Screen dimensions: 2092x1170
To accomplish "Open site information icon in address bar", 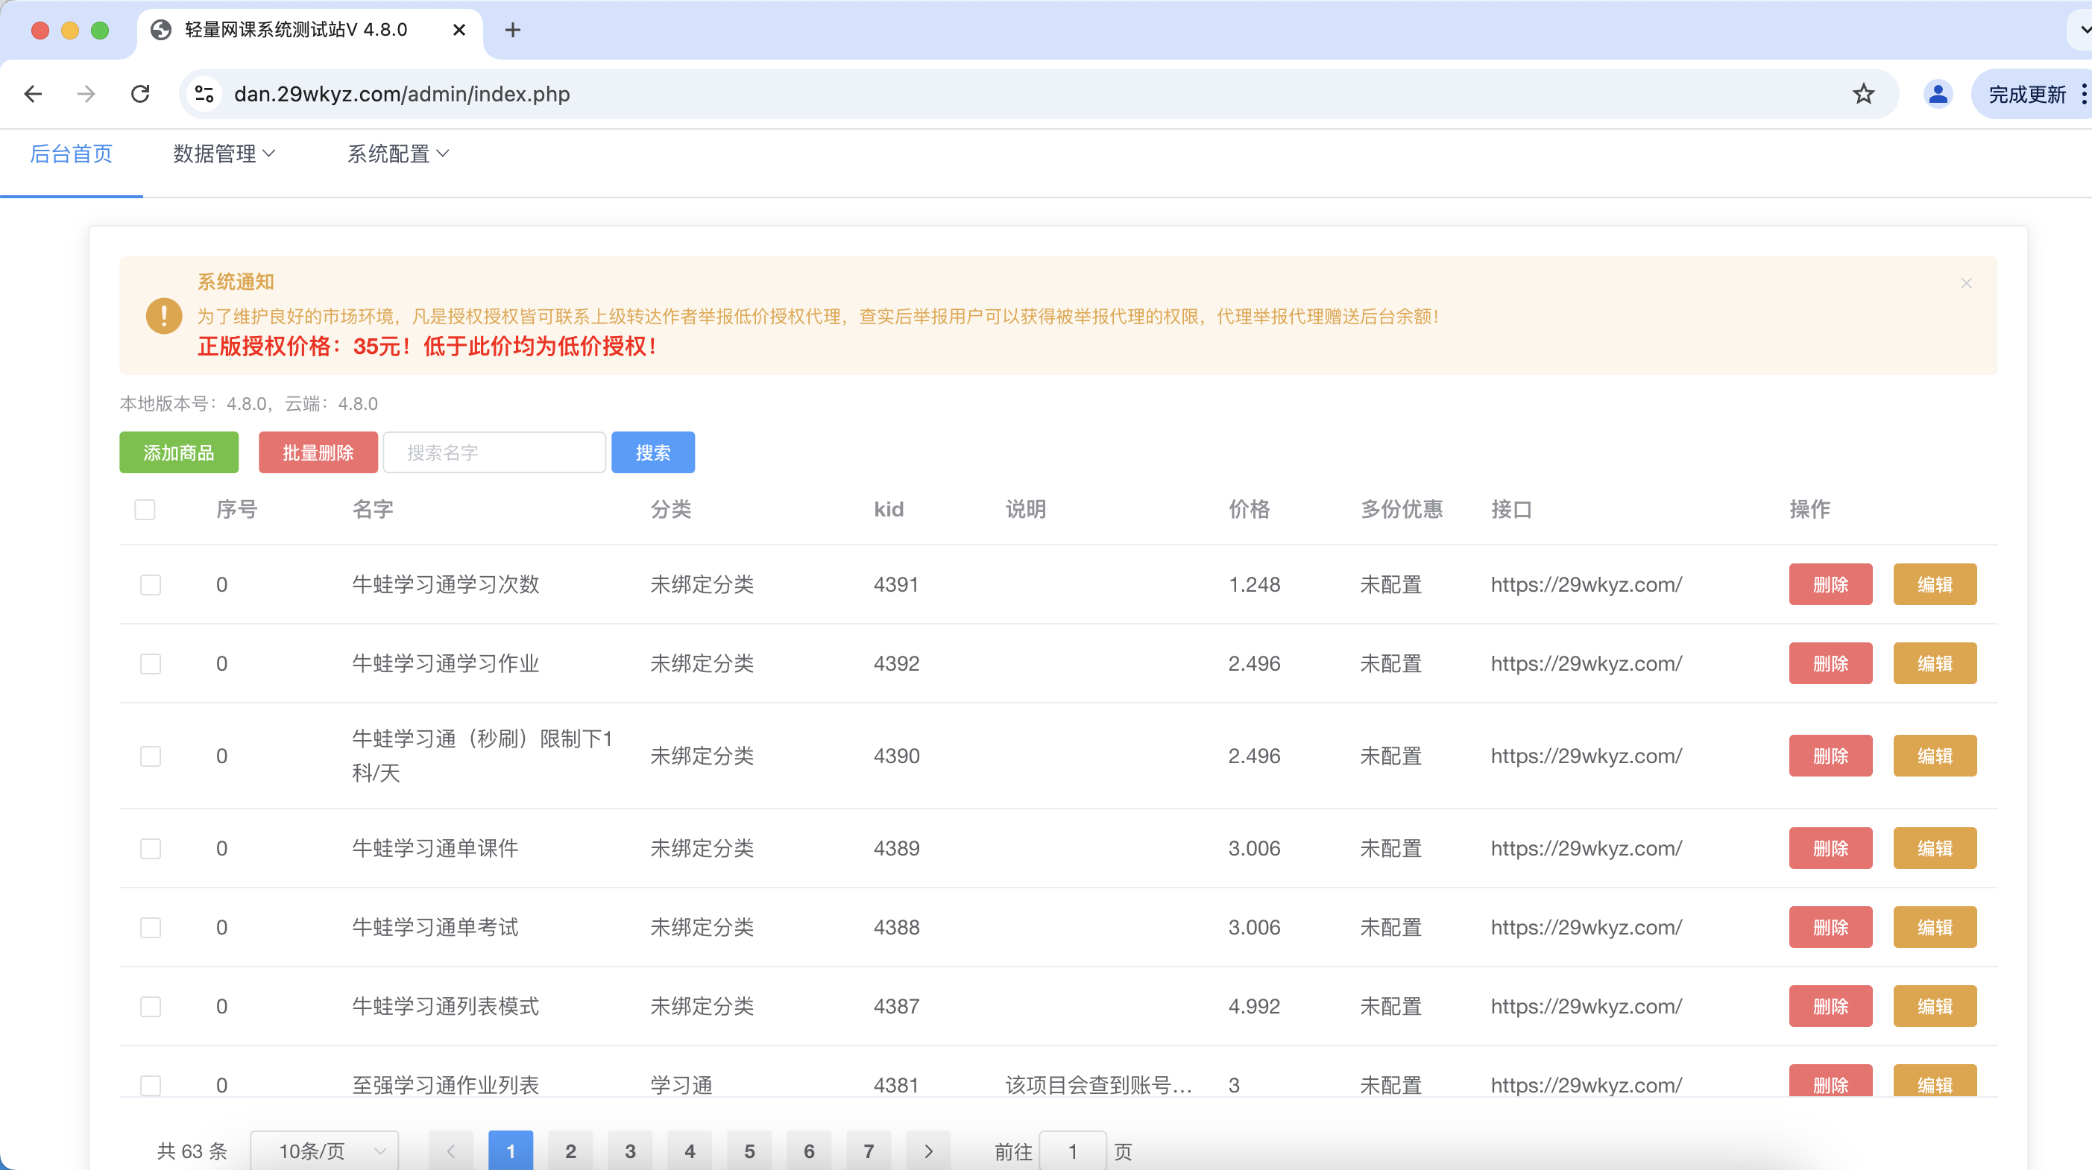I will (204, 94).
